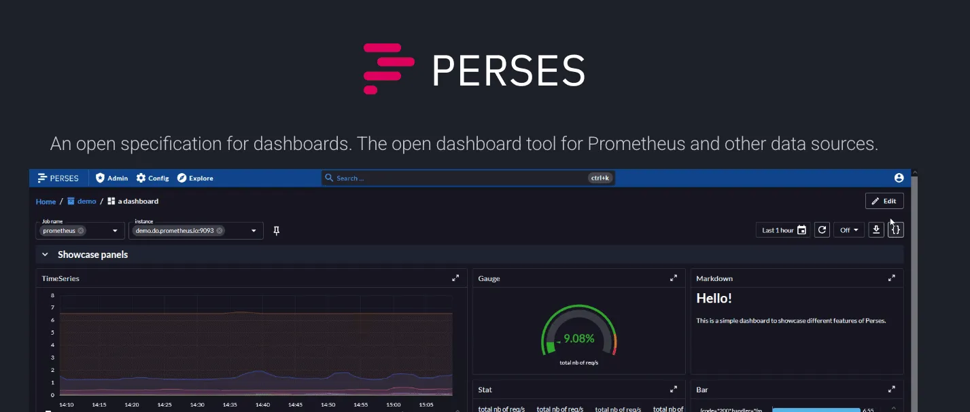
Task: Click the 'This is a simple dashboard' markdown sentence
Action: [x=791, y=320]
